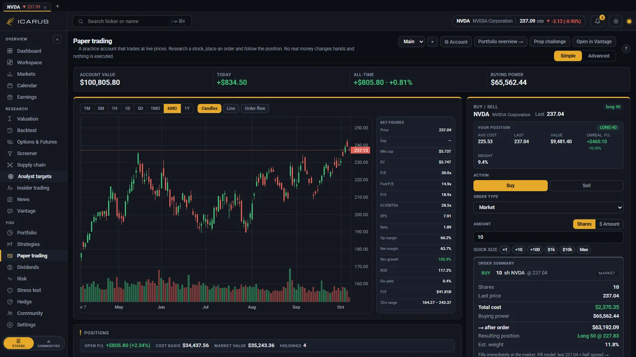Viewport: 636px width, 357px height.
Task: Switch chart type to Line
Action: pyautogui.click(x=231, y=108)
